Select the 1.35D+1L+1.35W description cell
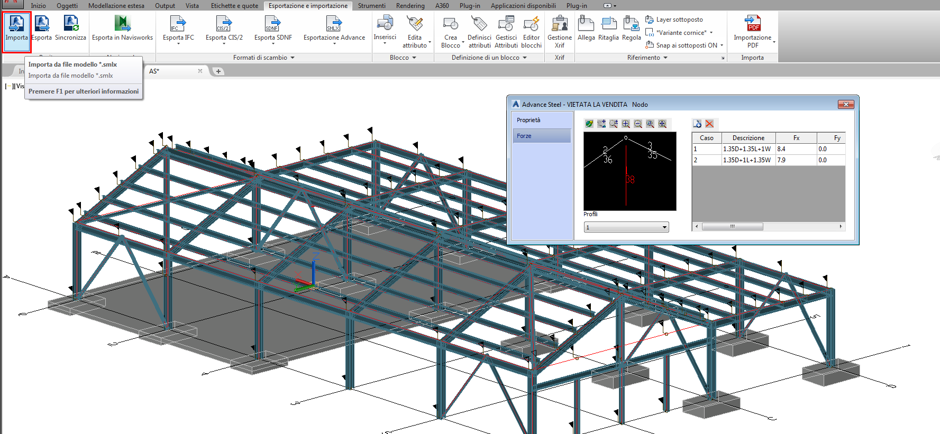 pyautogui.click(x=749, y=160)
